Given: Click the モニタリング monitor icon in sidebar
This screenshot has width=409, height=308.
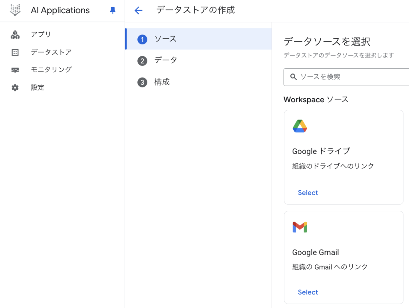Looking at the screenshot, I should point(15,70).
